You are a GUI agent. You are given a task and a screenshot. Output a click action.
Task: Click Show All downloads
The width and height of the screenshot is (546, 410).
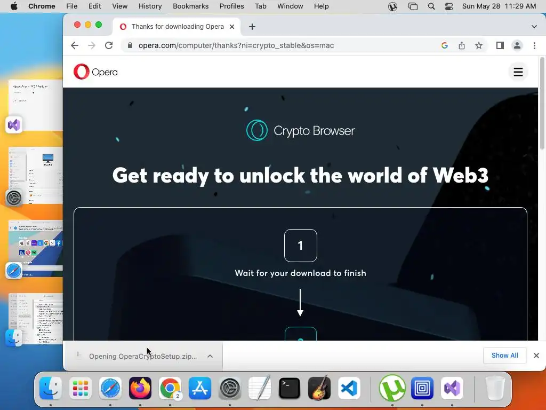(x=504, y=355)
